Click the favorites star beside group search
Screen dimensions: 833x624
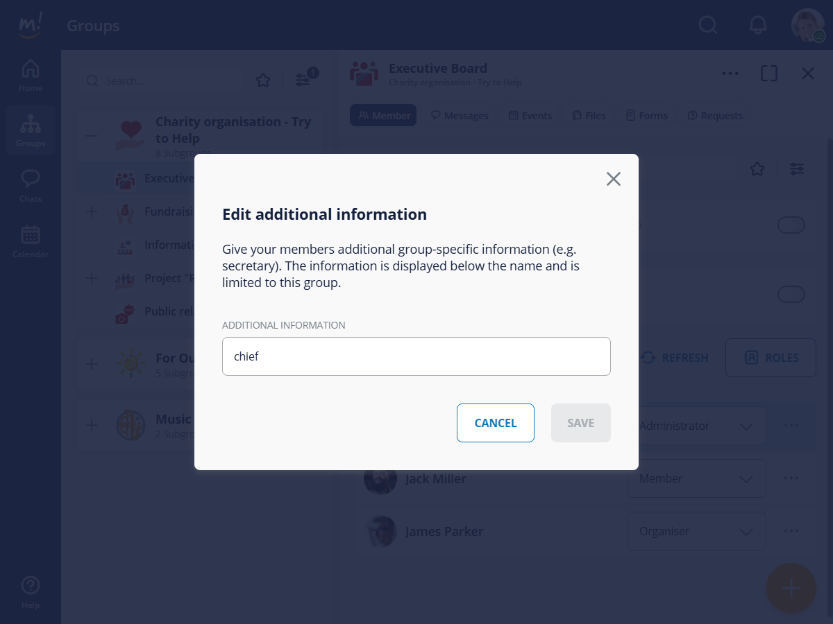click(263, 80)
